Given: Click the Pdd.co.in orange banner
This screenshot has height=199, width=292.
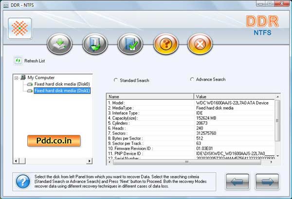Looking at the screenshot, I should pos(54,141).
